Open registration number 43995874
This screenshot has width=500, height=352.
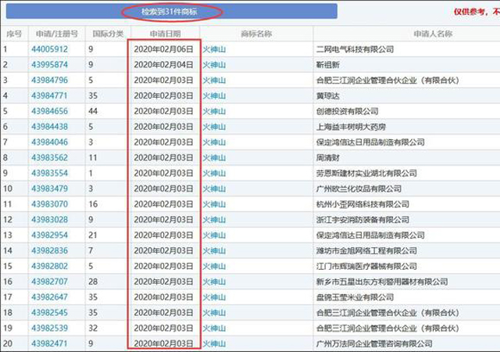click(x=49, y=64)
